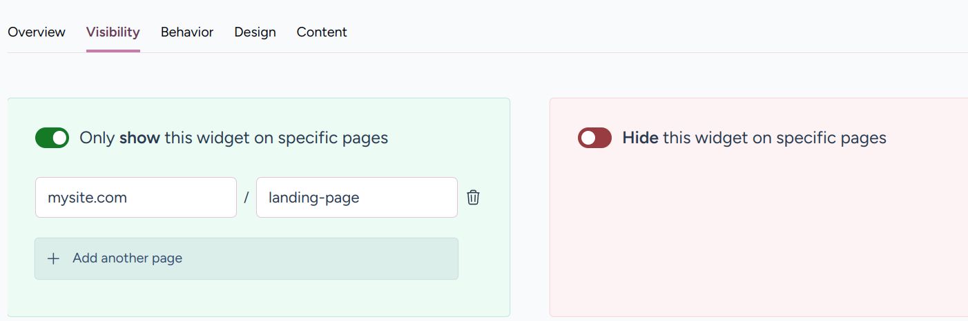Click the bold word 'Hide' in red panel
968x321 pixels.
[640, 138]
